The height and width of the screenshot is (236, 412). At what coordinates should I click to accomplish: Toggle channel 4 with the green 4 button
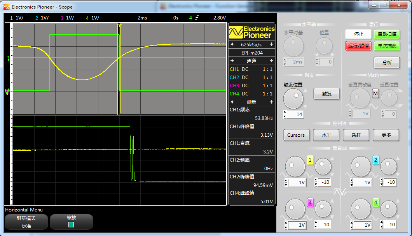376,202
